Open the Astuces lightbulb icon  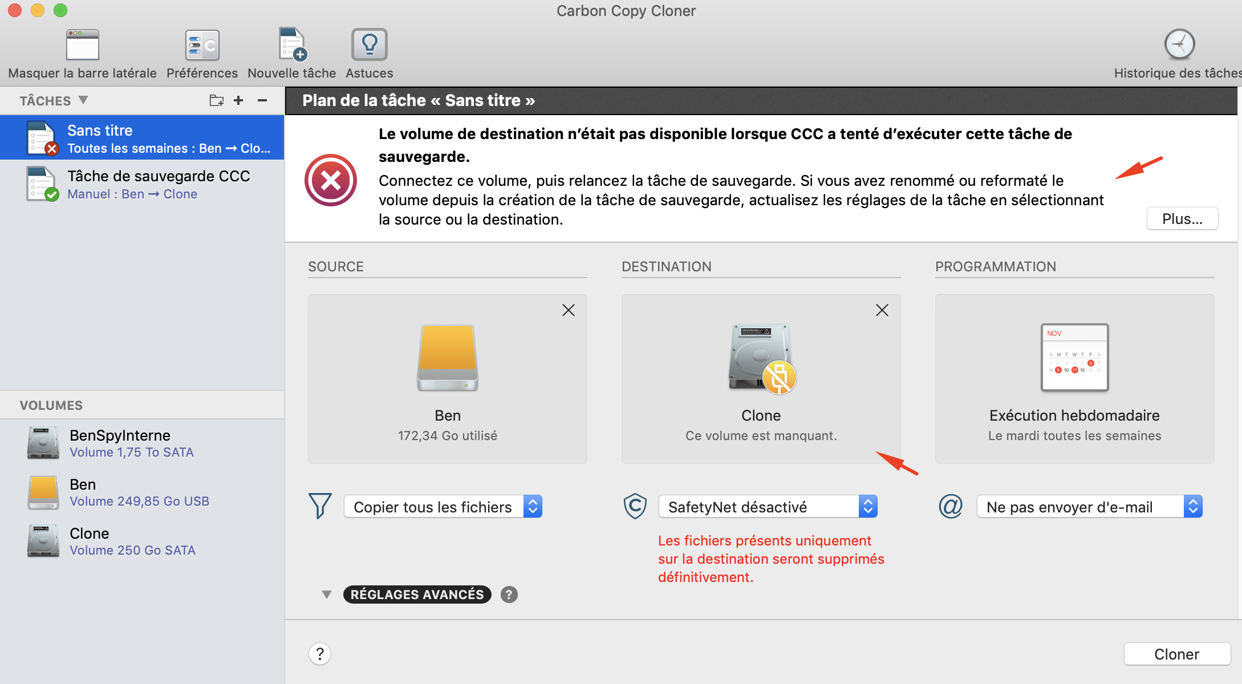pyautogui.click(x=370, y=44)
